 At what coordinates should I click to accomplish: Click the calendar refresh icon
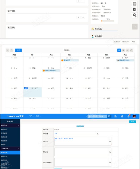coord(131,50)
